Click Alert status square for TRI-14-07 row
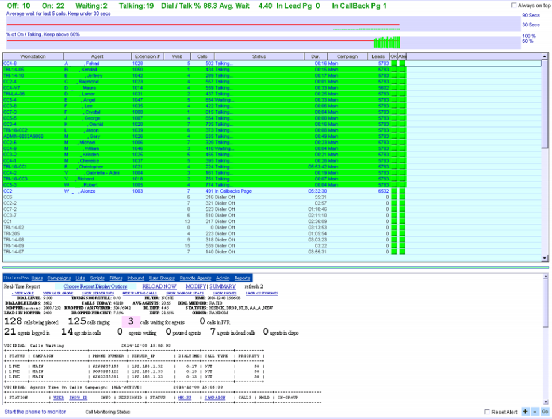The width and height of the screenshot is (552, 419). point(402,252)
